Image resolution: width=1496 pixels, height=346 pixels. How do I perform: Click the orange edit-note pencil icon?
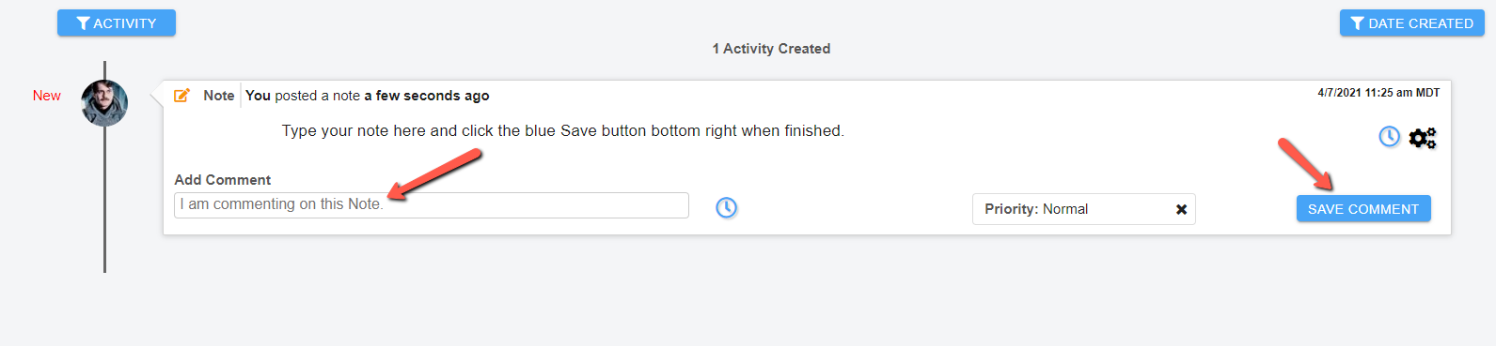(x=181, y=95)
